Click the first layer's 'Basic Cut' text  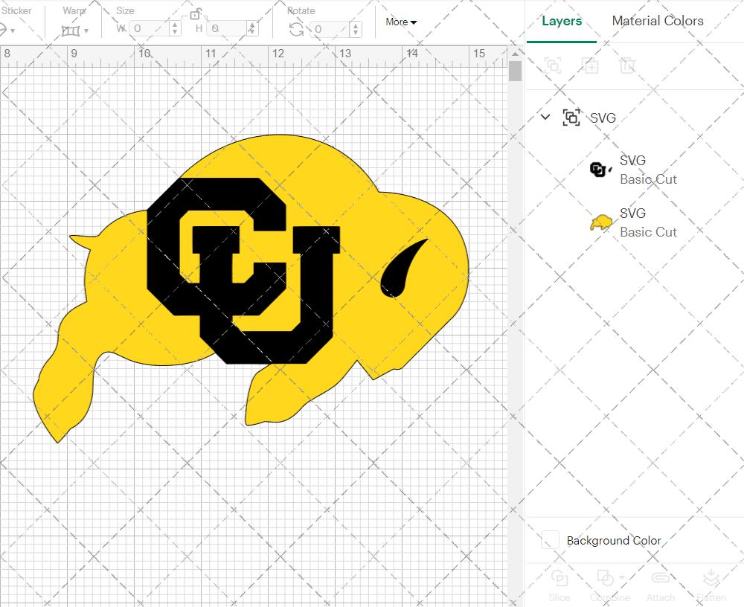click(x=648, y=179)
